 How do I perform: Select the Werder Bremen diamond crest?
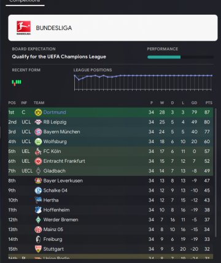pos(38,220)
